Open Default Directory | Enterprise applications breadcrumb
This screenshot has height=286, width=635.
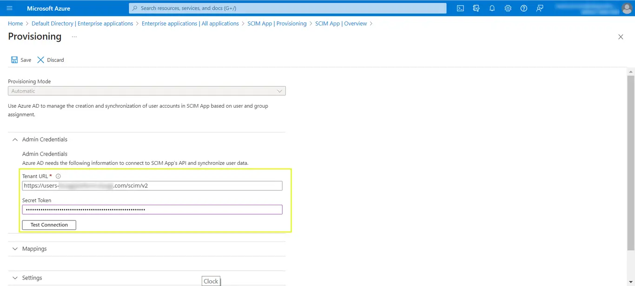click(82, 24)
